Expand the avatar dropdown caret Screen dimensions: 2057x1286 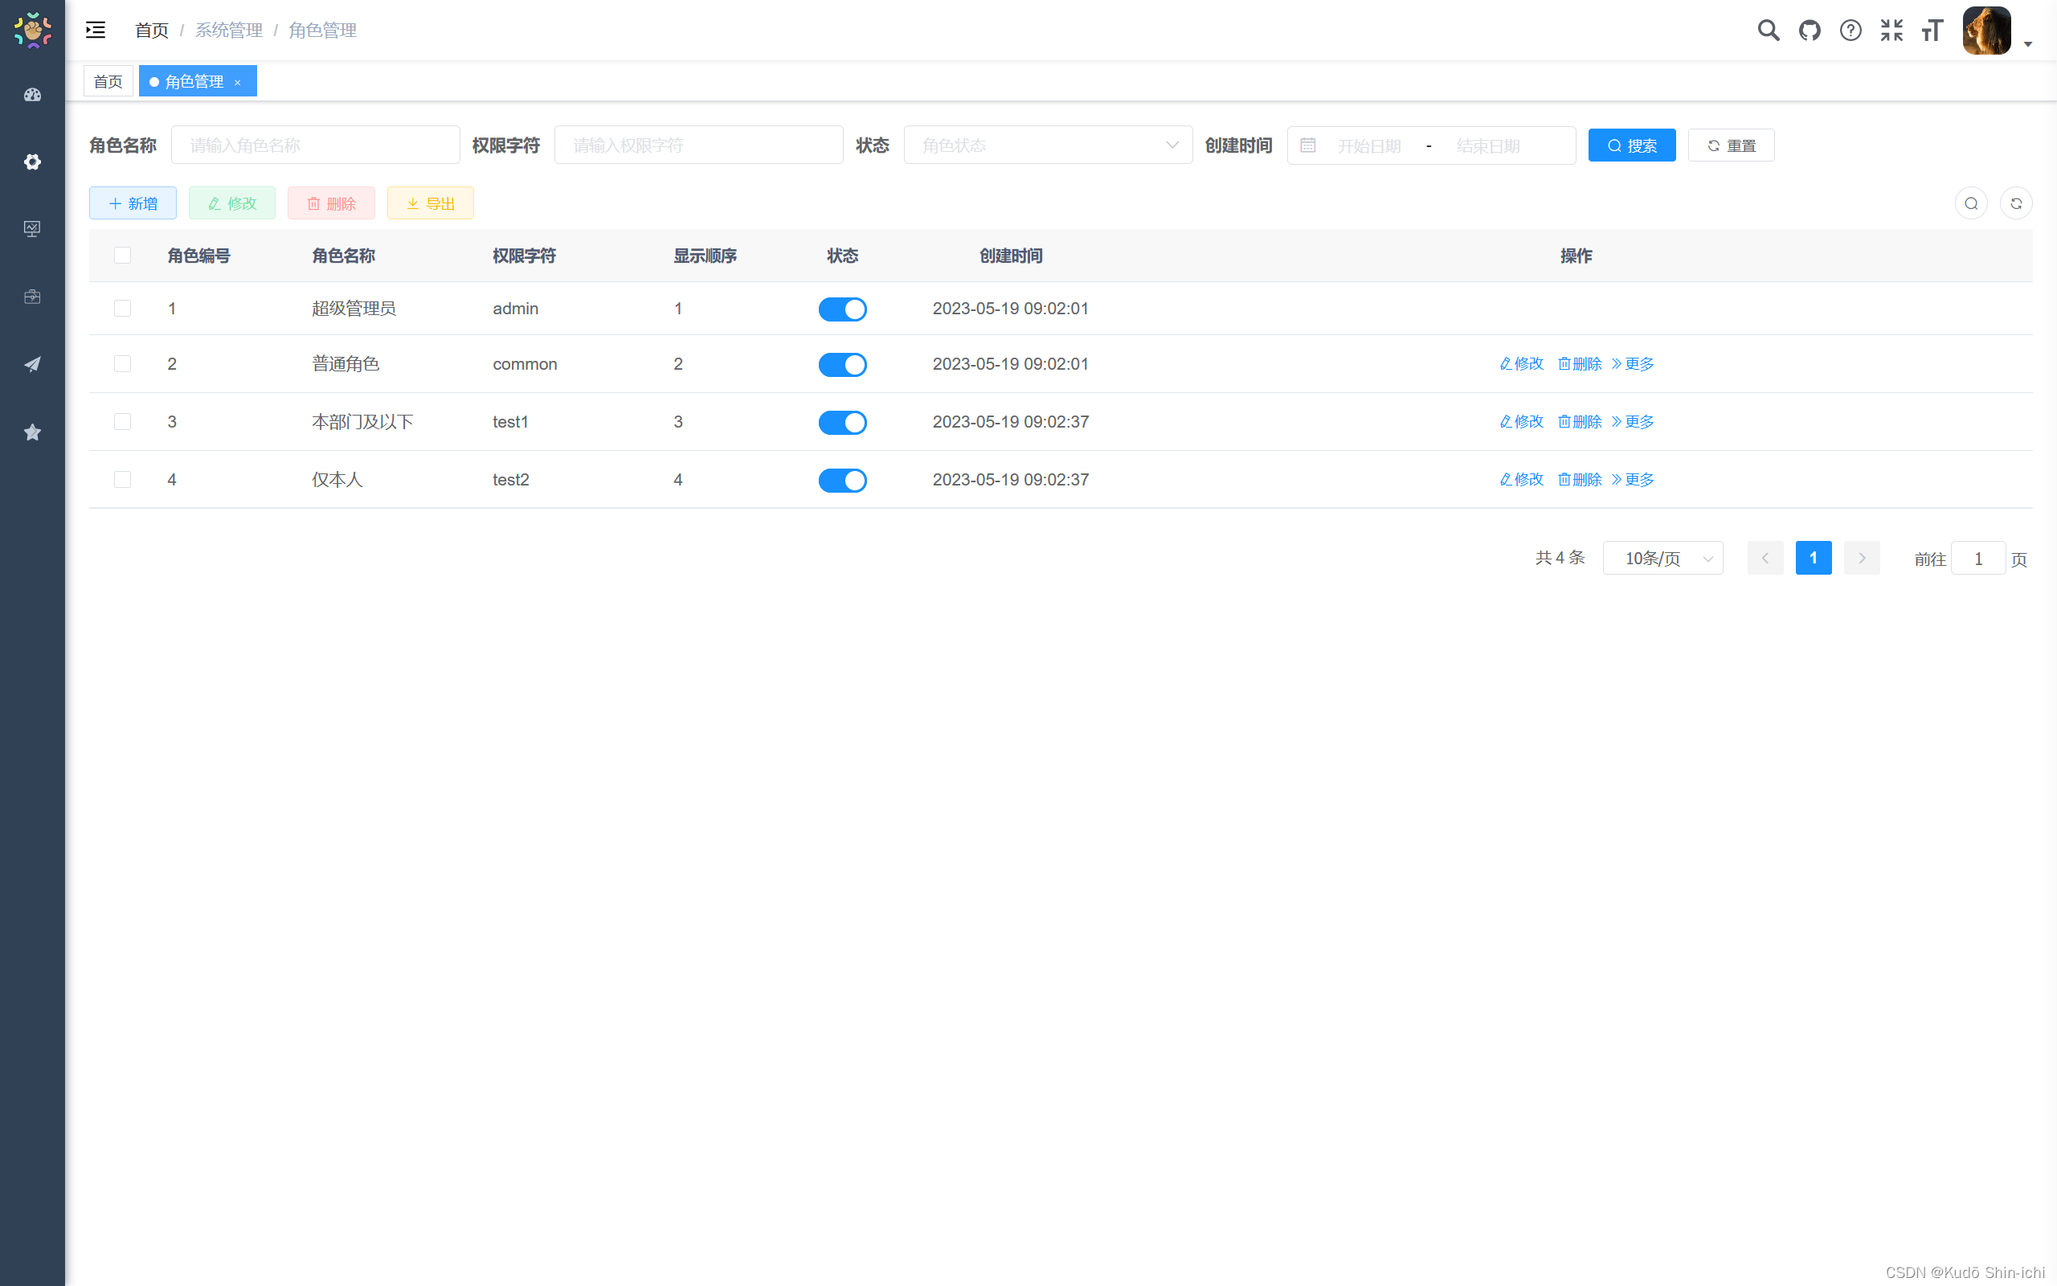2028,44
